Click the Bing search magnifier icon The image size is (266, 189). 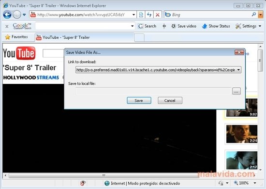254,15
